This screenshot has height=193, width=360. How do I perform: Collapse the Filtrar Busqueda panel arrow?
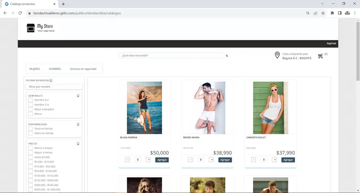[51, 80]
